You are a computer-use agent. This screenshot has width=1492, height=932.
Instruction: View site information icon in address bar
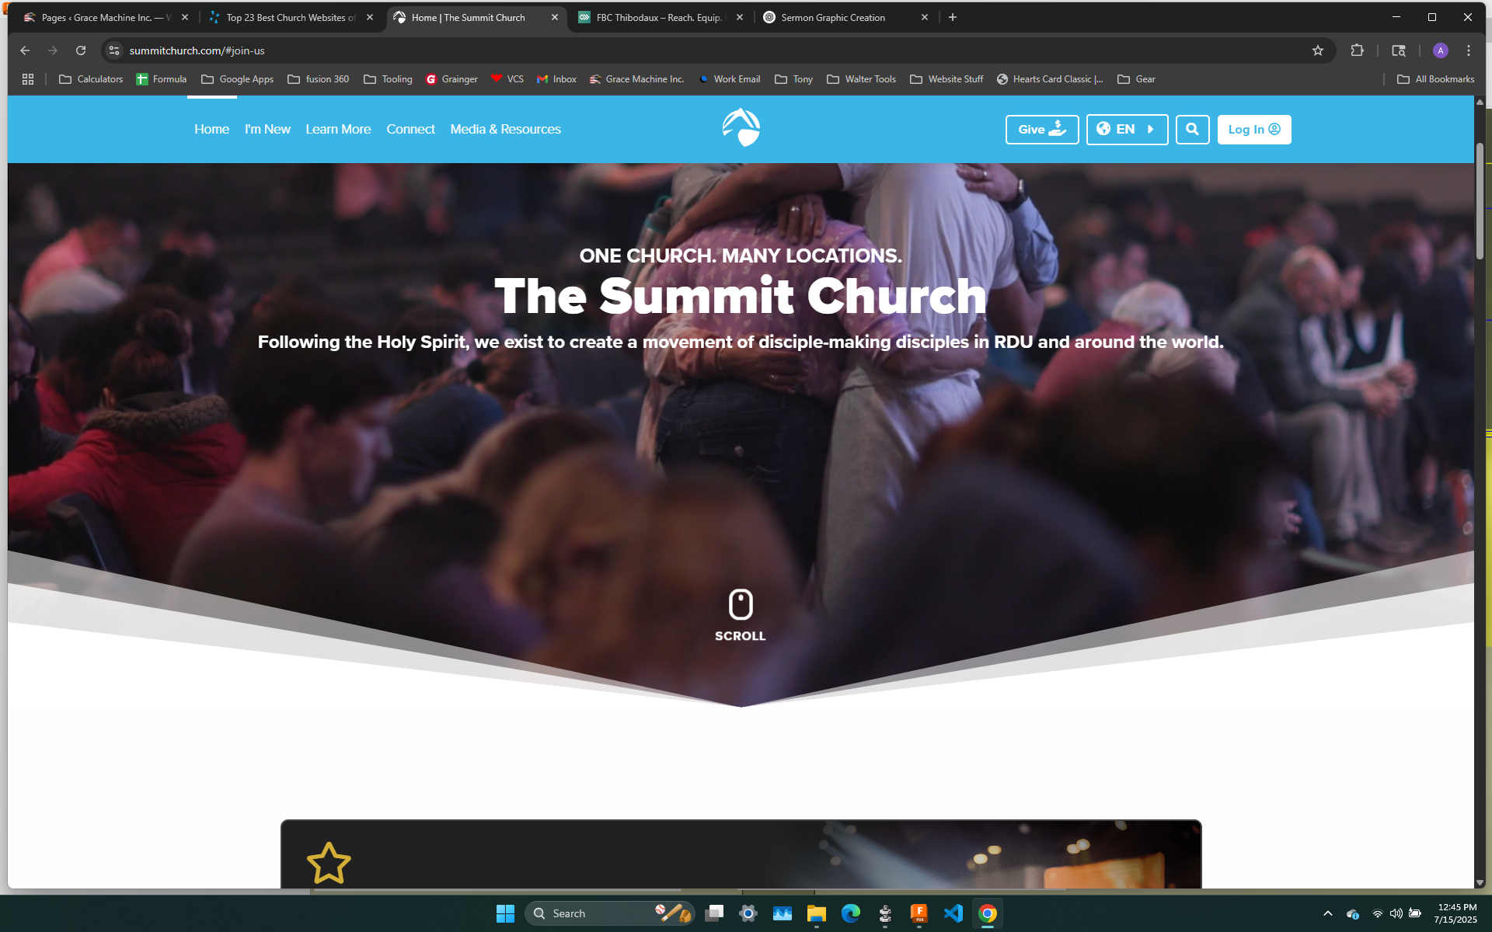coord(114,50)
